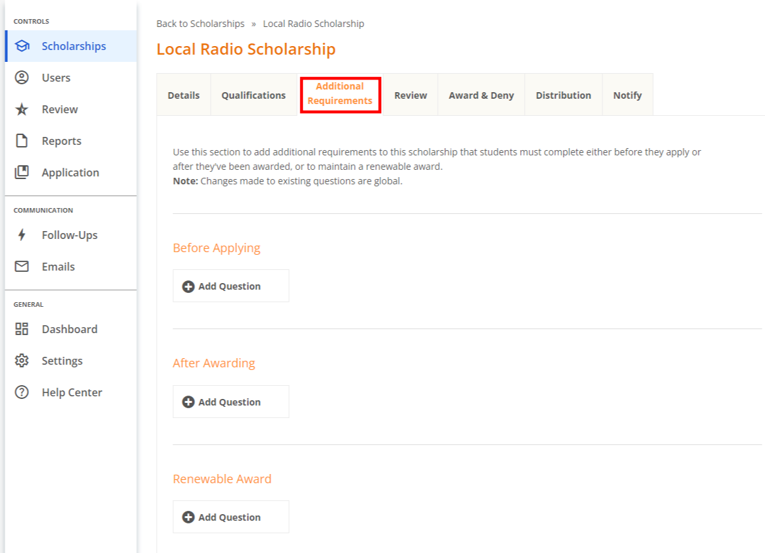Open the Notify tab
This screenshot has width=765, height=553.
(x=627, y=95)
